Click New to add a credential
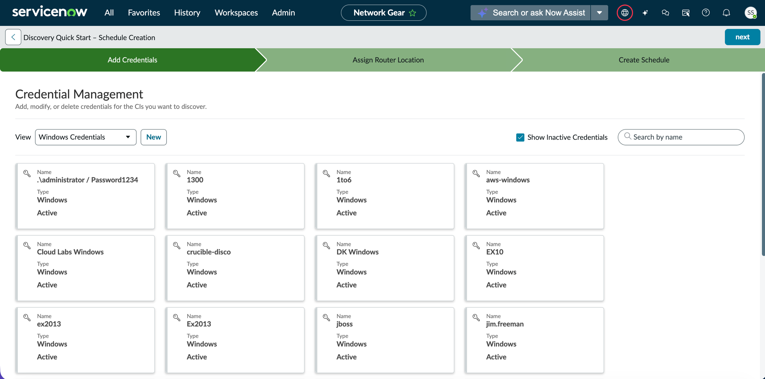765x379 pixels. click(x=153, y=137)
